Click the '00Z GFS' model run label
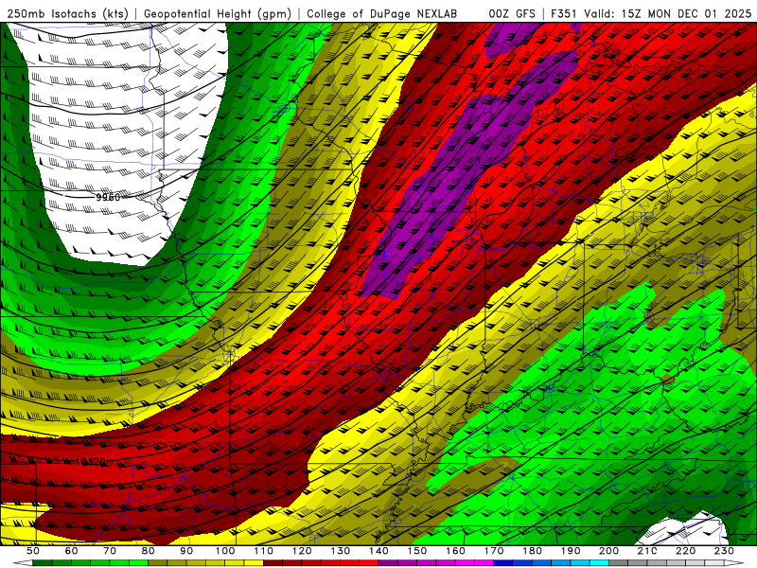The image size is (757, 568). coord(512,13)
